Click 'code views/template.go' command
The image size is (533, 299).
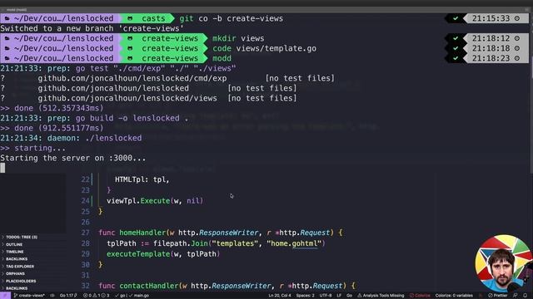tap(265, 48)
